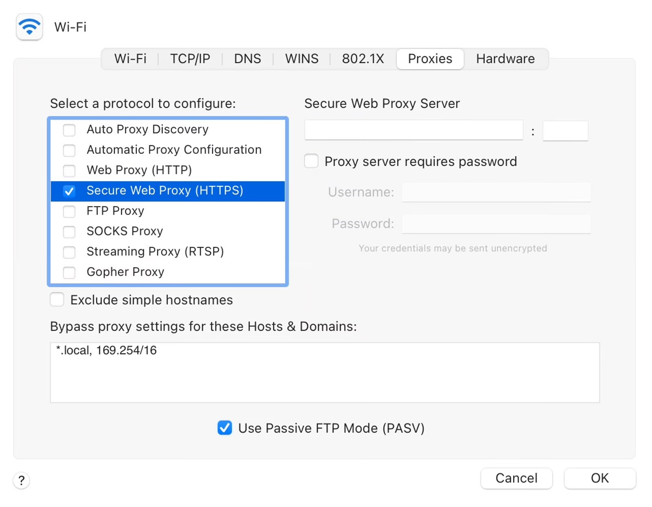Go to the Hardware tab

(x=505, y=59)
